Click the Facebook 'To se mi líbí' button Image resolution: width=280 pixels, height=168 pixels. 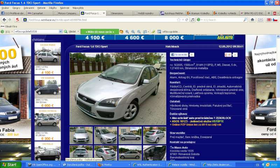pyautogui.click(x=179, y=55)
